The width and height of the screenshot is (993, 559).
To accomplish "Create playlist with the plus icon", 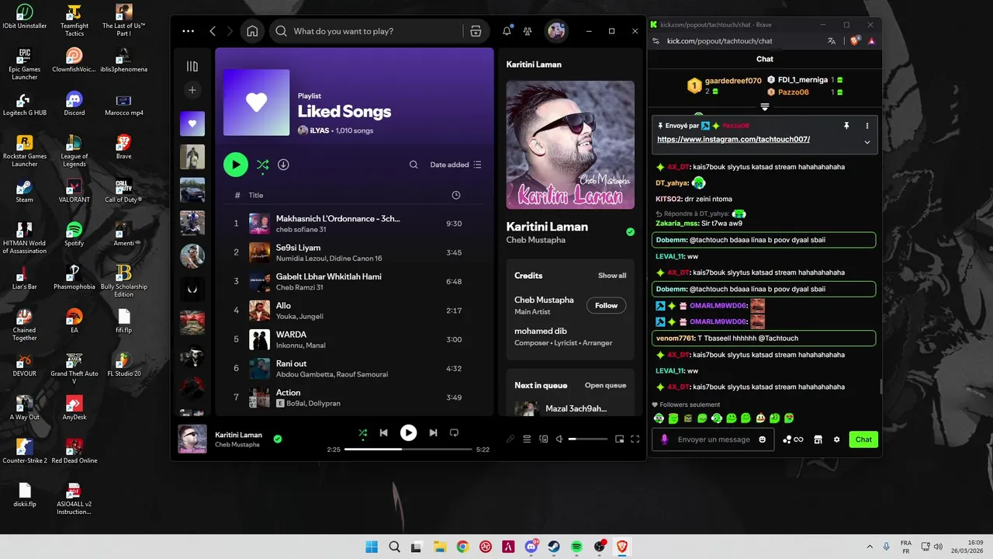I will pos(192,90).
